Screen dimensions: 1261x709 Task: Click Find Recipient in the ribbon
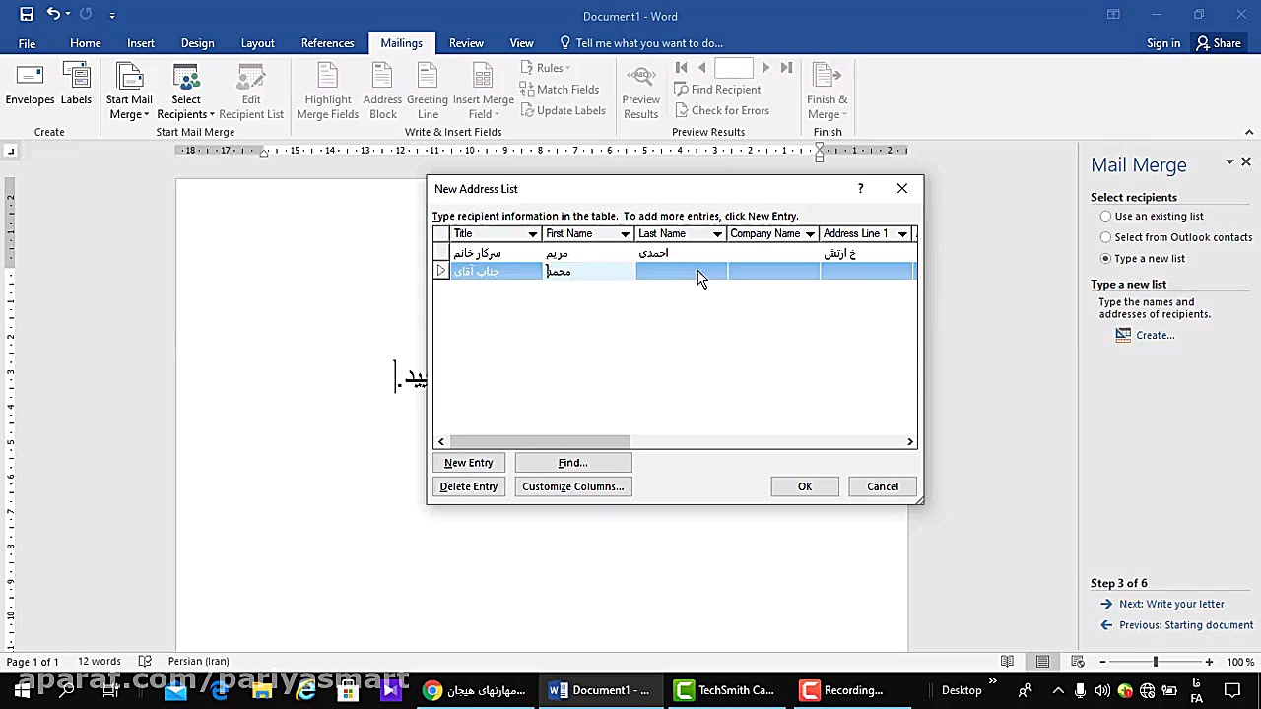pos(717,90)
